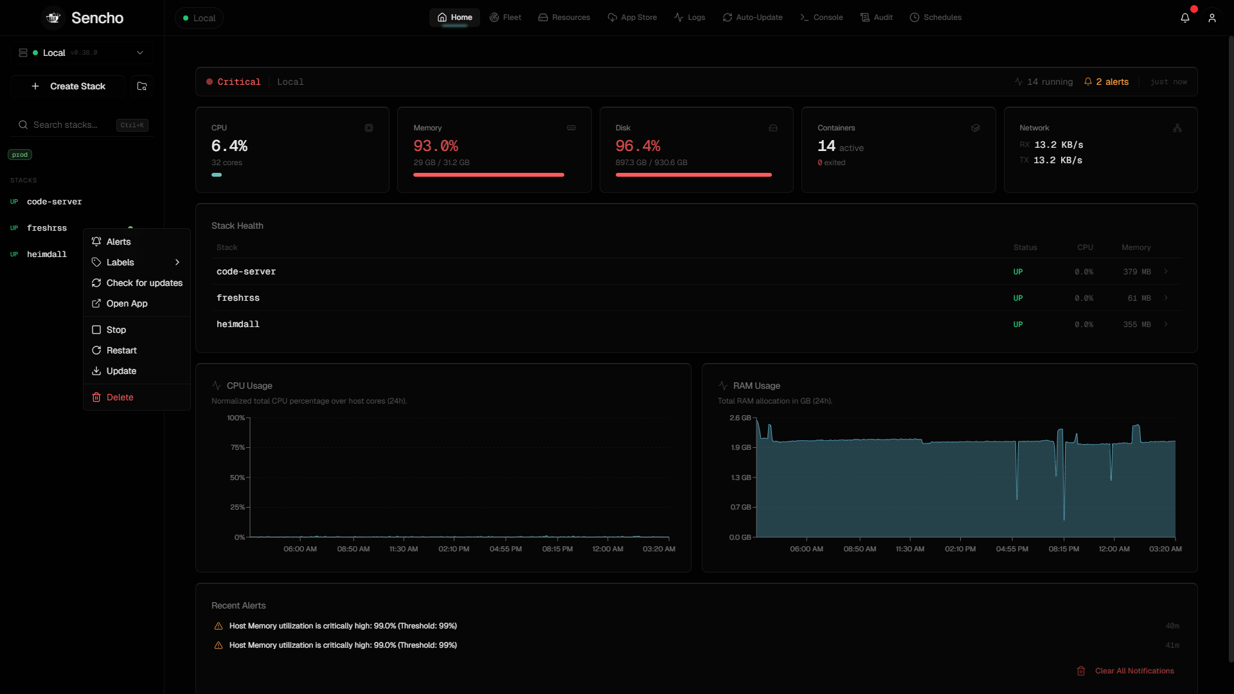Click freshrss in the Stack Health table
This screenshot has height=694, width=1234.
pos(238,298)
